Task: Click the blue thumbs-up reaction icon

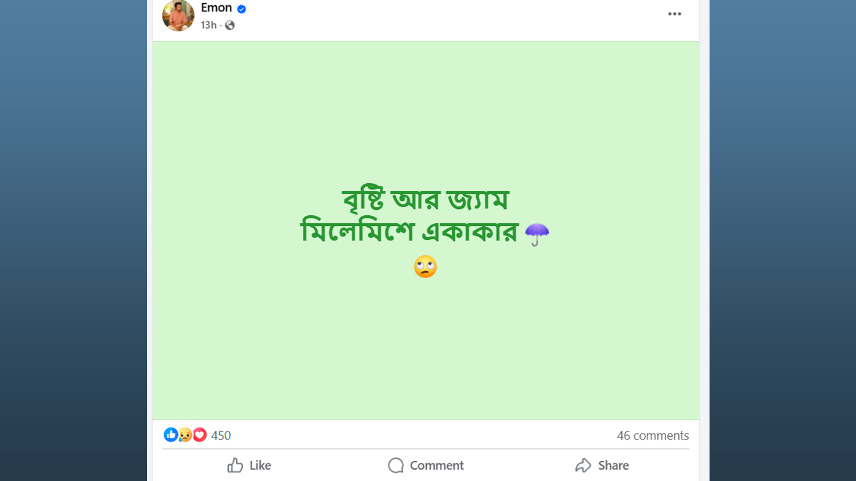Action: 171,435
